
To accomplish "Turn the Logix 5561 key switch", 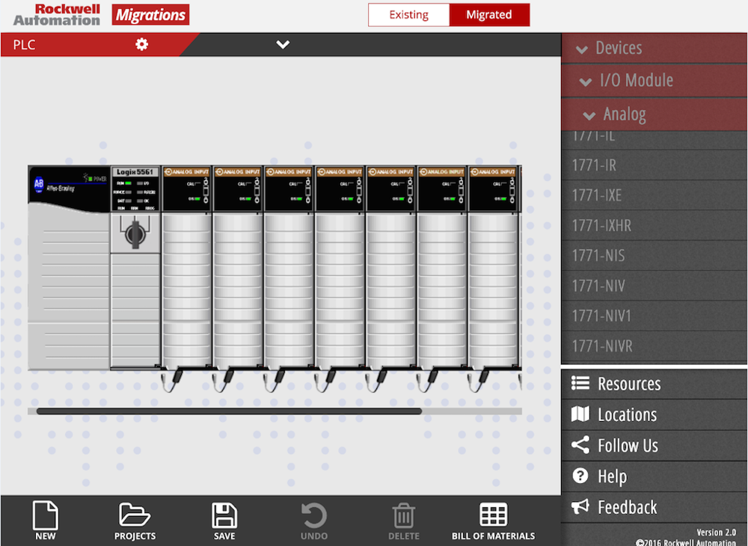I will (x=135, y=233).
